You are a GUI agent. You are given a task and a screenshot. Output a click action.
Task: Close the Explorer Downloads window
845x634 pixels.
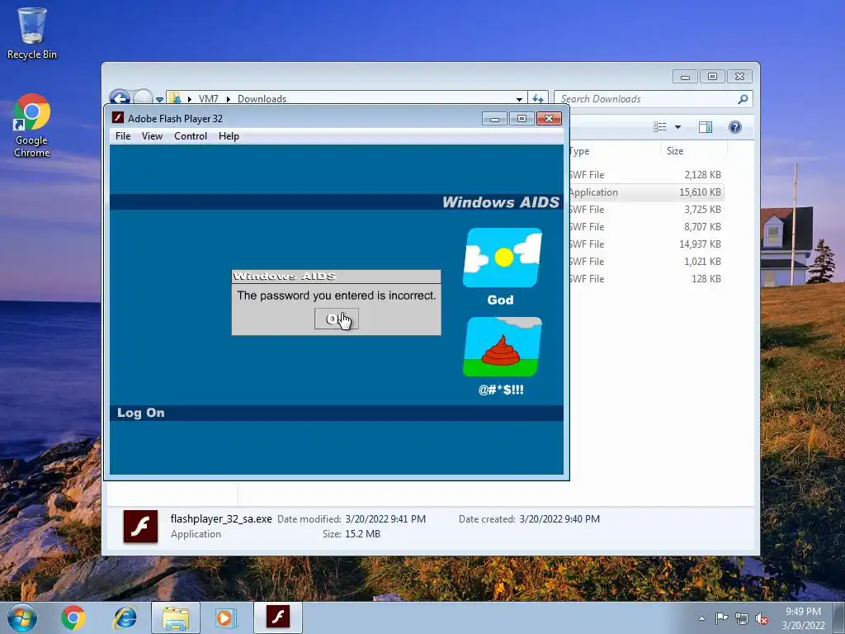click(739, 77)
